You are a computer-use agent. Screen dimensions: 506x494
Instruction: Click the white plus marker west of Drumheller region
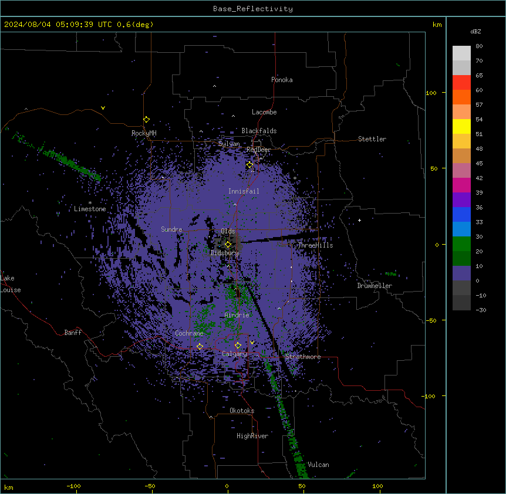click(359, 220)
